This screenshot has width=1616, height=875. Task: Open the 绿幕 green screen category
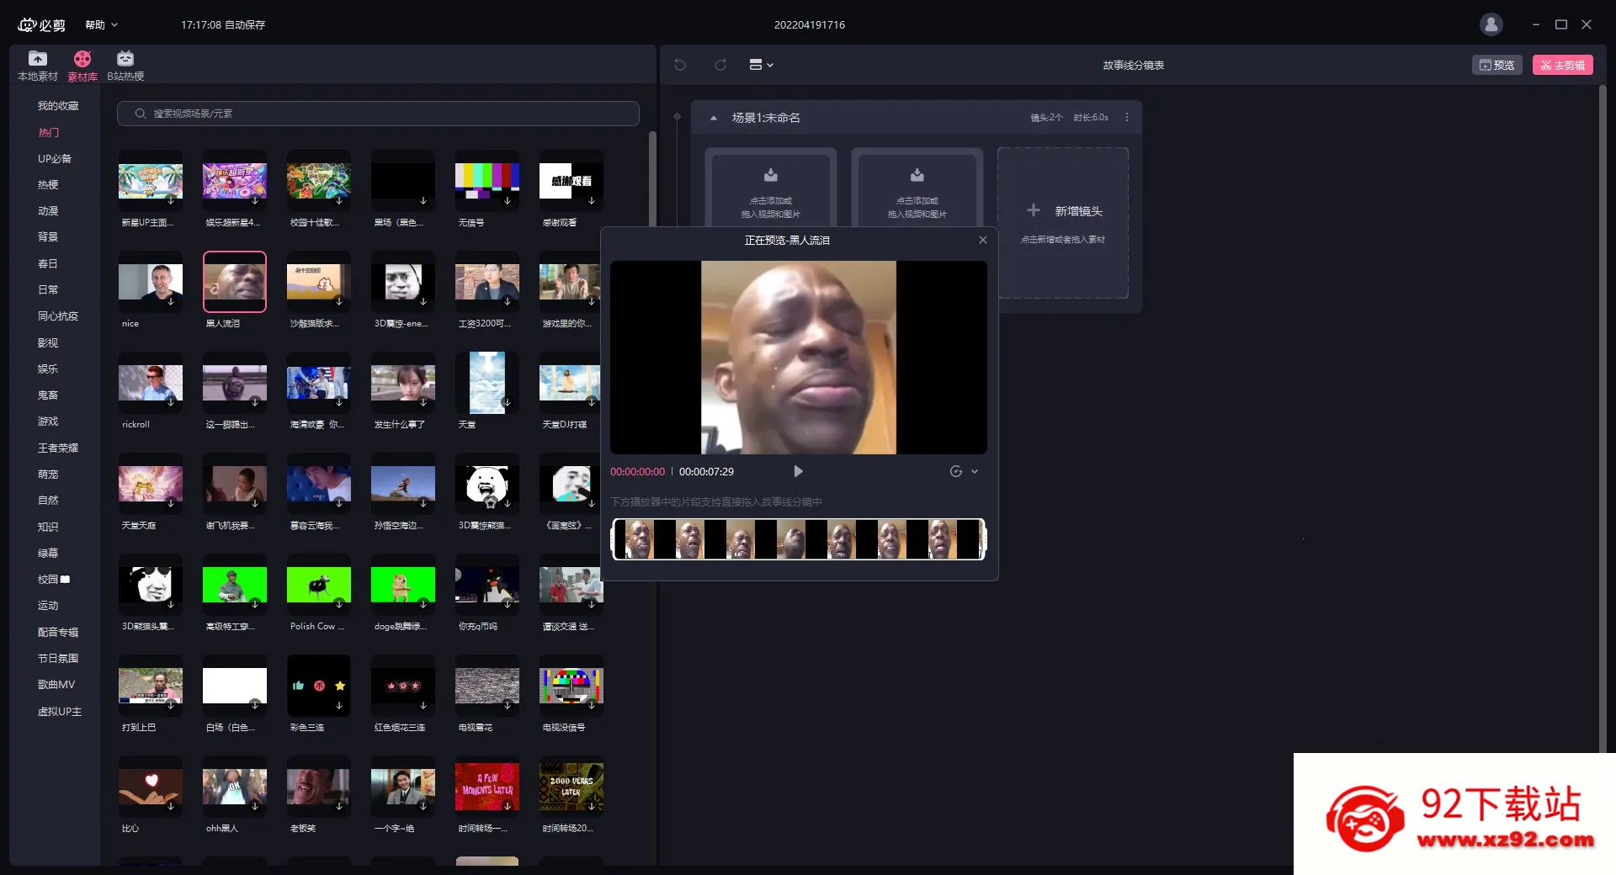coord(48,553)
